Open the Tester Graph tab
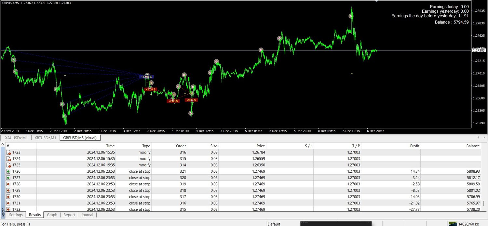Image resolution: width=488 pixels, height=226 pixels. point(52,215)
